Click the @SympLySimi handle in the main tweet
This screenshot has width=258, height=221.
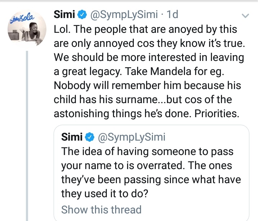(123, 15)
